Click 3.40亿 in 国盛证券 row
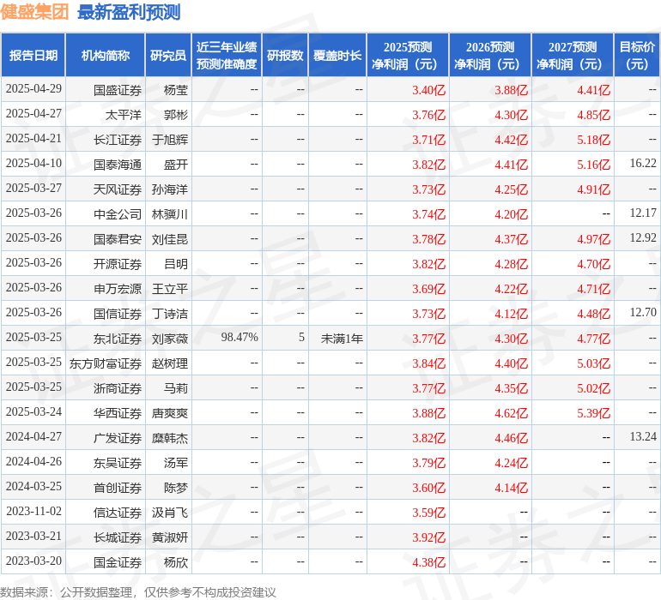Image resolution: width=661 pixels, height=600 pixels. pyautogui.click(x=428, y=90)
